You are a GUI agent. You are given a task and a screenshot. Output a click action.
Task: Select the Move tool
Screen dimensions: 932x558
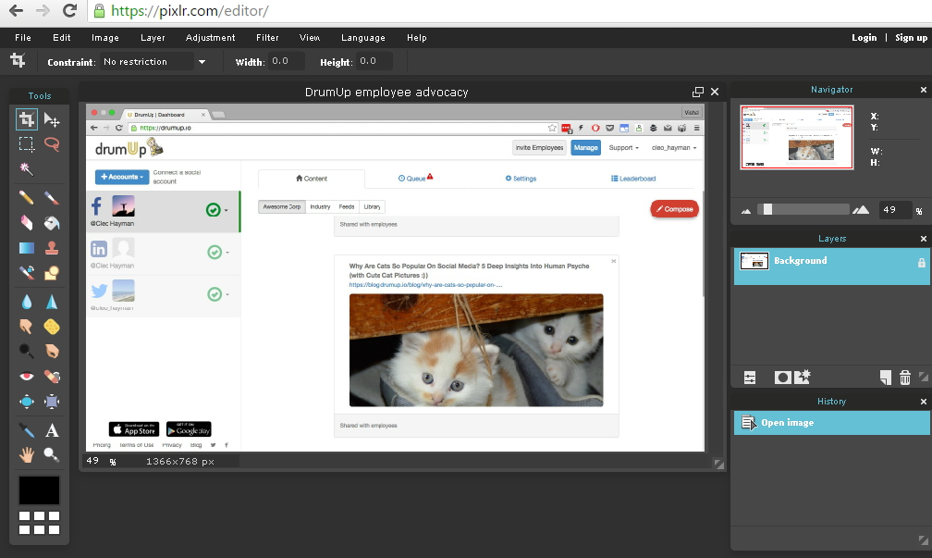(x=52, y=119)
